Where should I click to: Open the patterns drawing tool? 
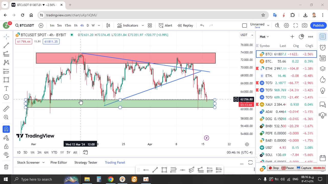tap(6, 62)
